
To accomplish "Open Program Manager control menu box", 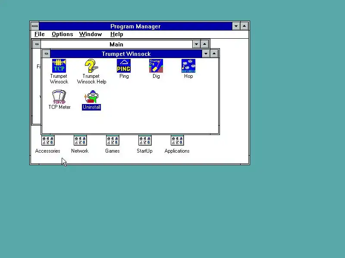I will pos(35,26).
